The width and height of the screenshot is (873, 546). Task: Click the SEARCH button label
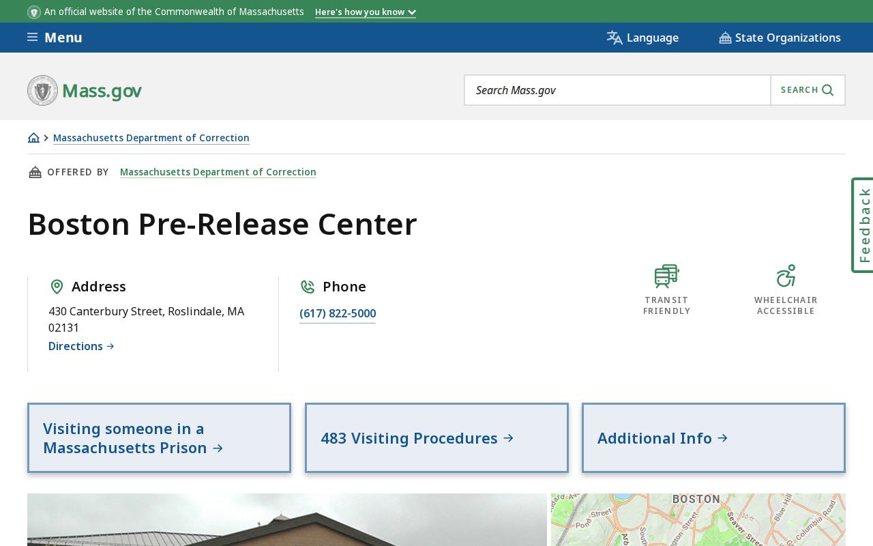click(799, 90)
